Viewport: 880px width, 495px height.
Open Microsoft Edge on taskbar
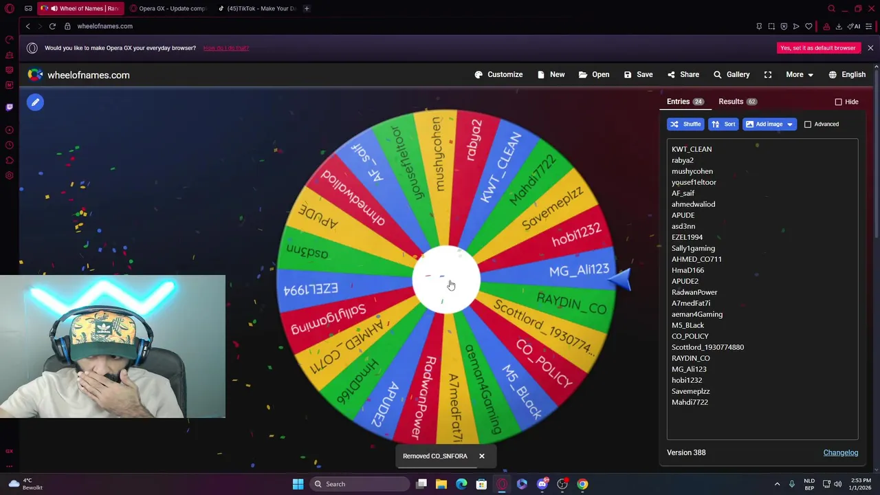coord(461,484)
